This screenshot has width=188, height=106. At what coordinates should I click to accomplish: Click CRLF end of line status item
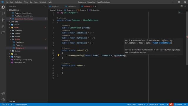point(162,105)
